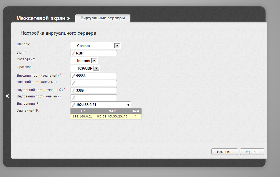Click pencil icon in the Внутренний IP field

(x=74, y=105)
